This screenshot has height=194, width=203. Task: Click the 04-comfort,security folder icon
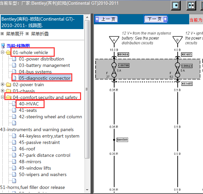click(x=8, y=97)
